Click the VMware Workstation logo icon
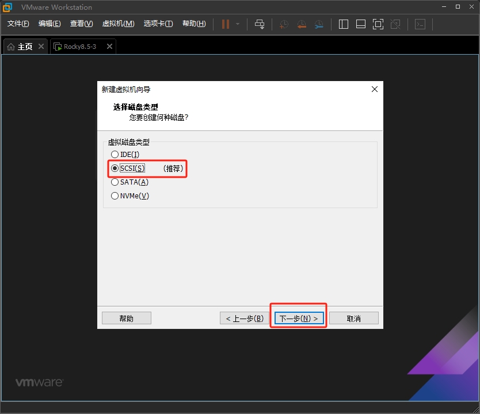This screenshot has height=414, width=480. 7,7
